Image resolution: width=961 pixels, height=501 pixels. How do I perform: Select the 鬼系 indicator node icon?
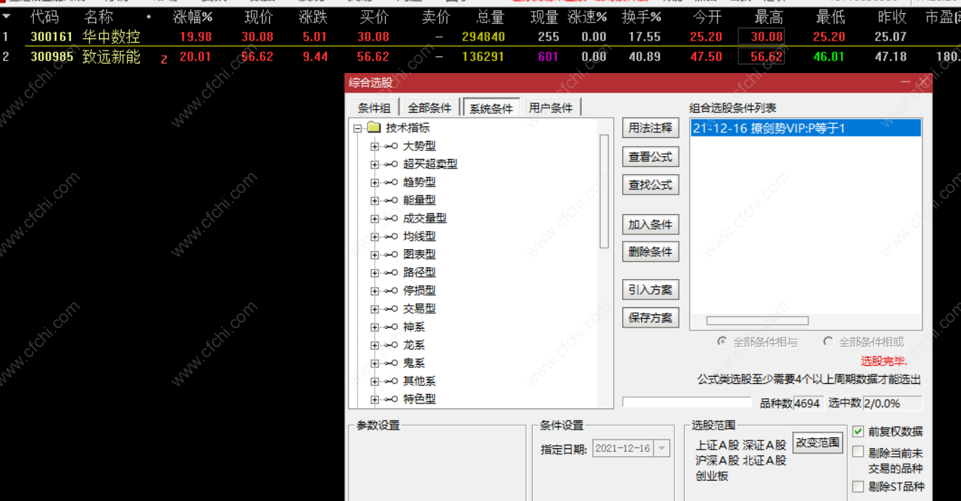391,364
